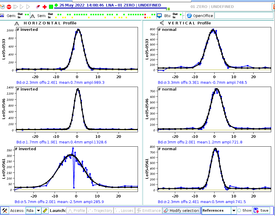Click the date-time cycle title text
275x216 pixels.
110,5
